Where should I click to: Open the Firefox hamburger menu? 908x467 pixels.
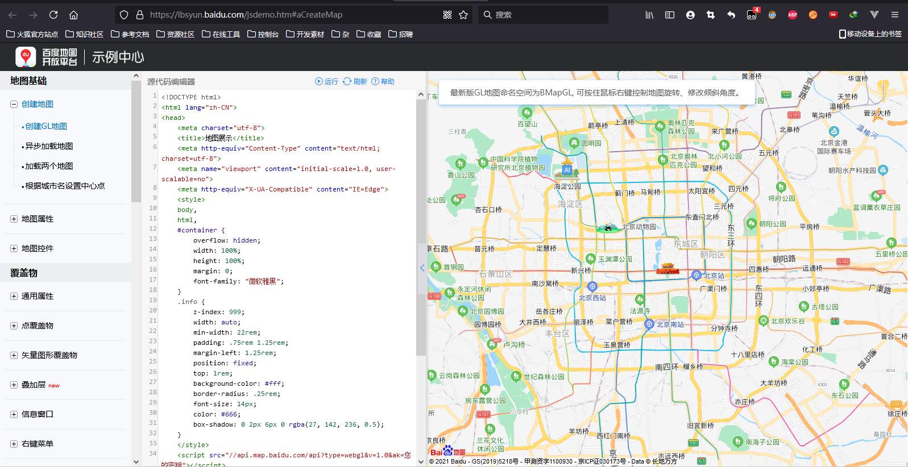coord(895,15)
